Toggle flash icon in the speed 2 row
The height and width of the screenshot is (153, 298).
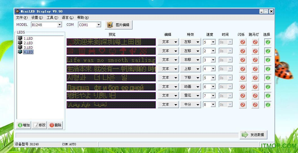pos(242,51)
